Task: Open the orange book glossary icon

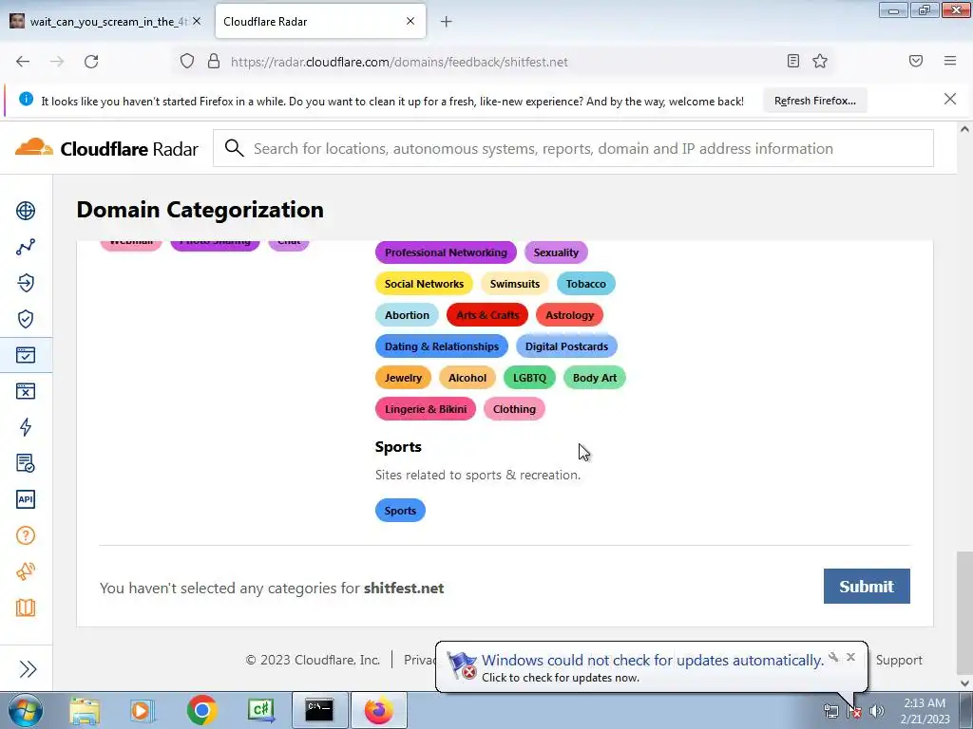Action: 26,607
